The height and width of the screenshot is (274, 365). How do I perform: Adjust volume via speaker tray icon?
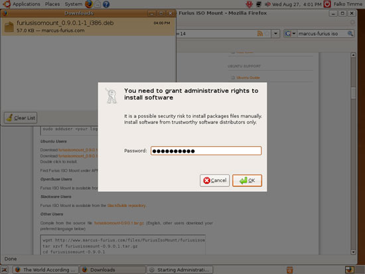tap(267, 4)
